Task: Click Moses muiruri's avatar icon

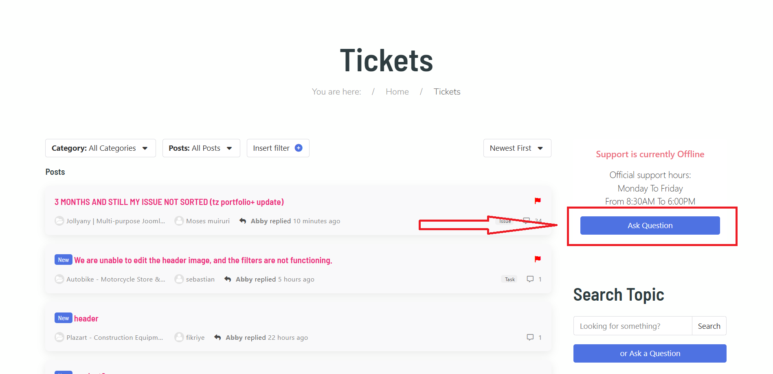Action: [179, 221]
